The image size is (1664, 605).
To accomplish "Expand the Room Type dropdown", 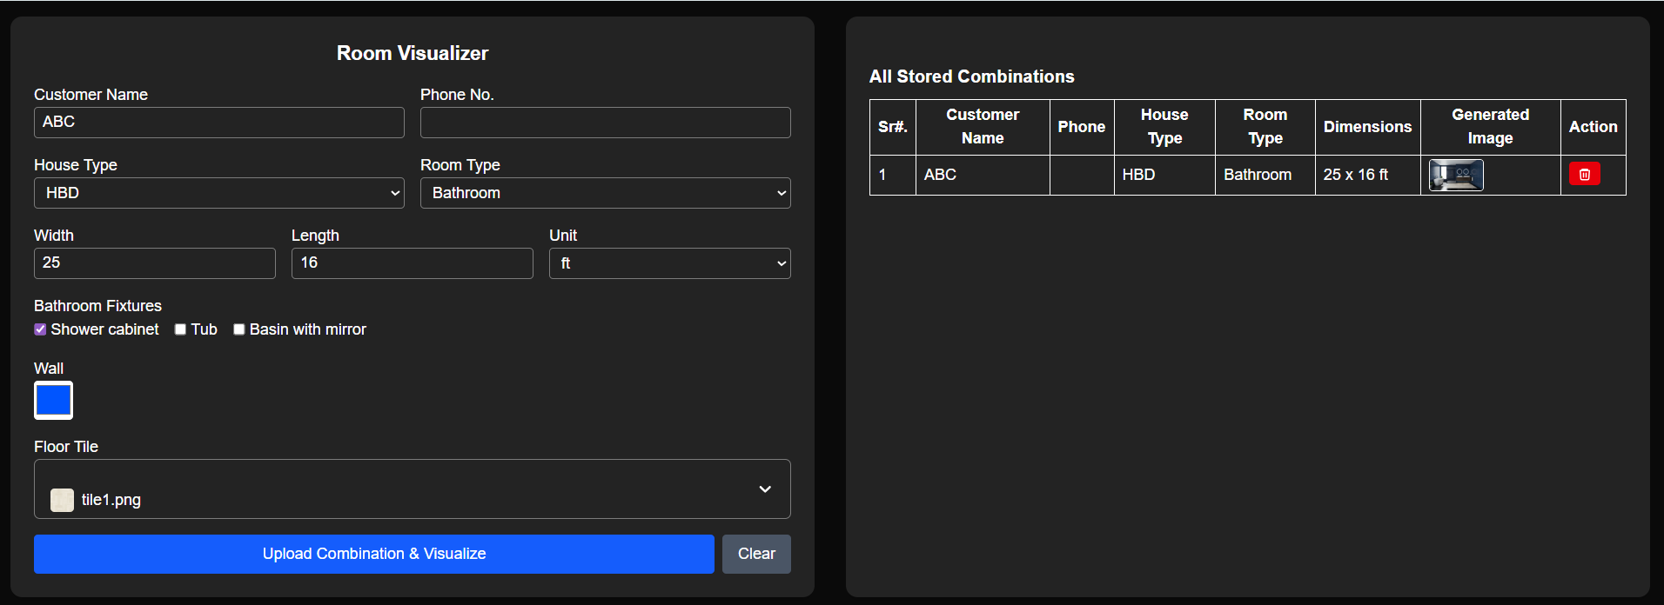I will [605, 193].
